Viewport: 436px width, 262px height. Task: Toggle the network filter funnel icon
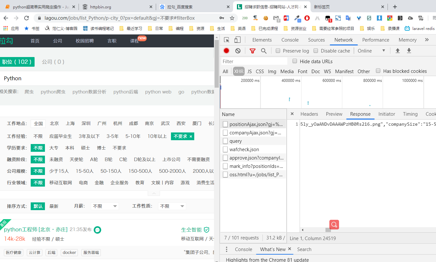pos(252,51)
